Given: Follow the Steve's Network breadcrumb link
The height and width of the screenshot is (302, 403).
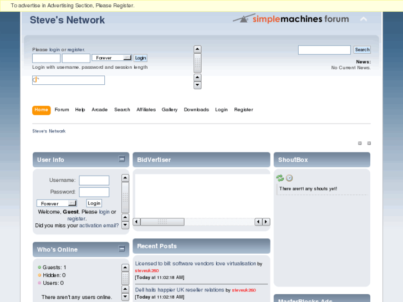Looking at the screenshot, I should pyautogui.click(x=49, y=131).
